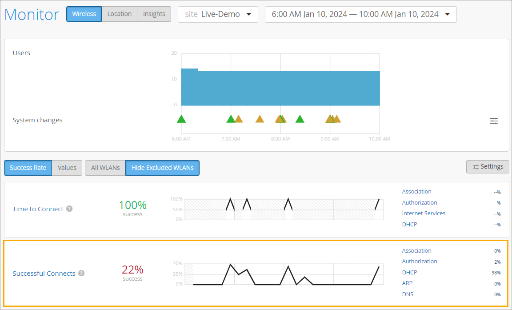Viewport: 512px width, 310px height.
Task: Click the ARP link showing 0%
Action: pos(407,283)
